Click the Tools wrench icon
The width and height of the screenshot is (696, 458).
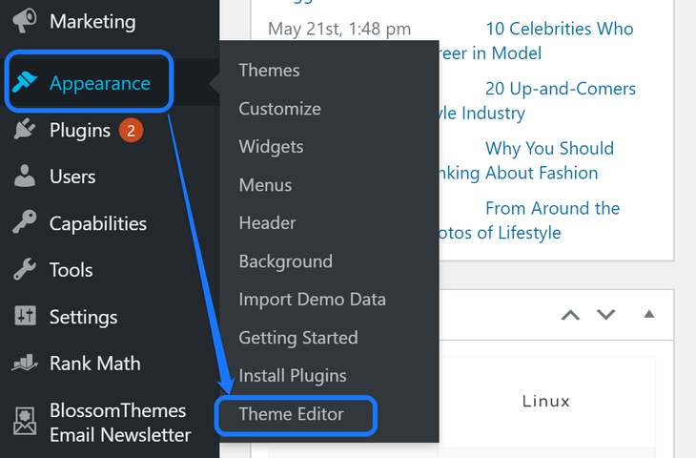(25, 269)
